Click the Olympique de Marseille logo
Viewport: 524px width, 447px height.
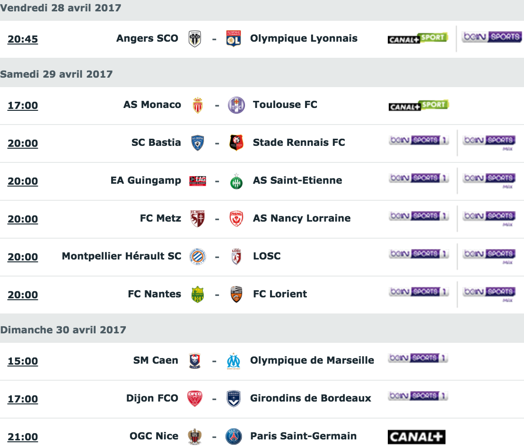pos(233,361)
